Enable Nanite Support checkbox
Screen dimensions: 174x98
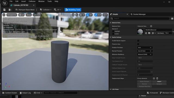pyautogui.click(x=138, y=41)
